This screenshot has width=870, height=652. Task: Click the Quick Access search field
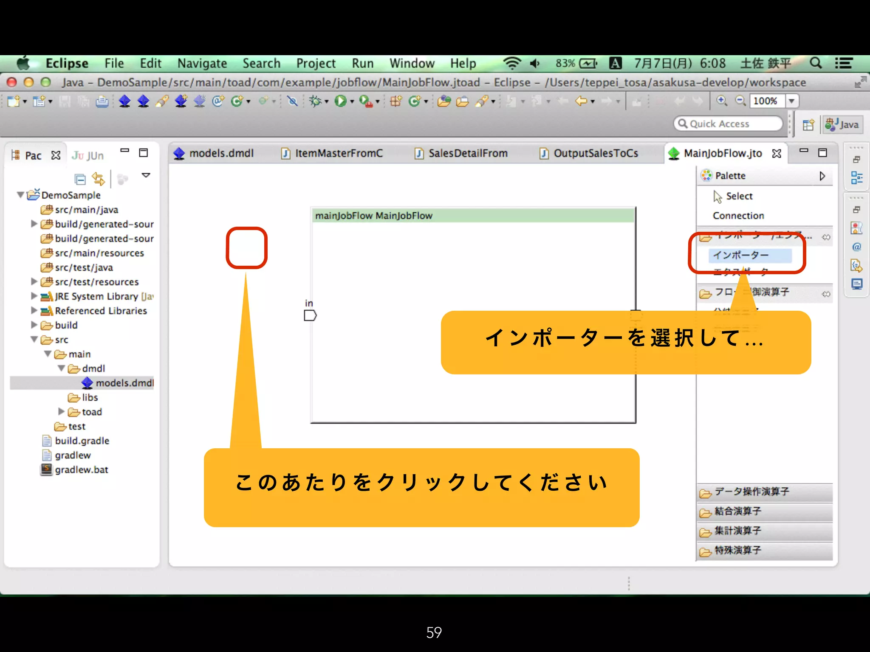(x=728, y=124)
